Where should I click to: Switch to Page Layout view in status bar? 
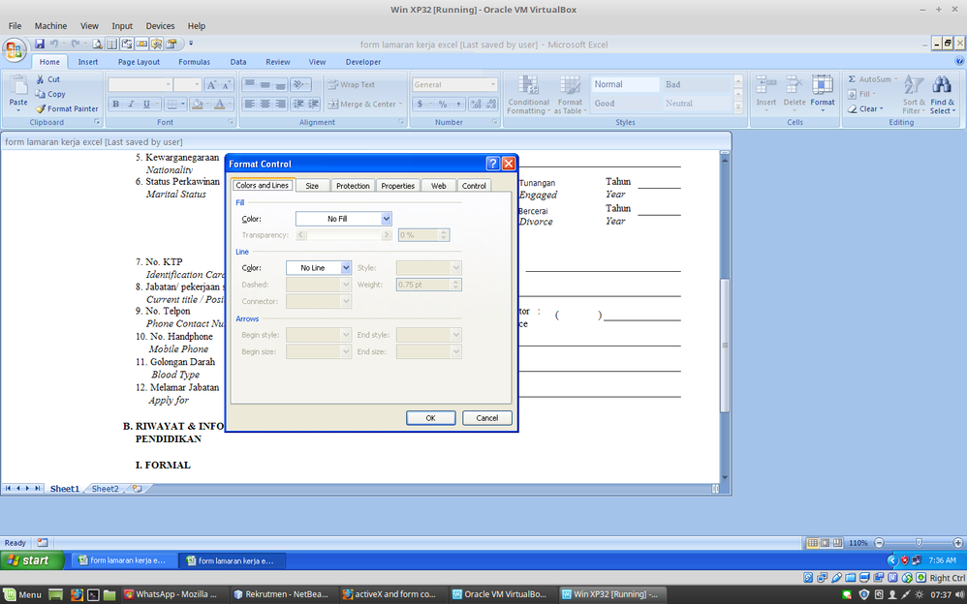(x=826, y=543)
